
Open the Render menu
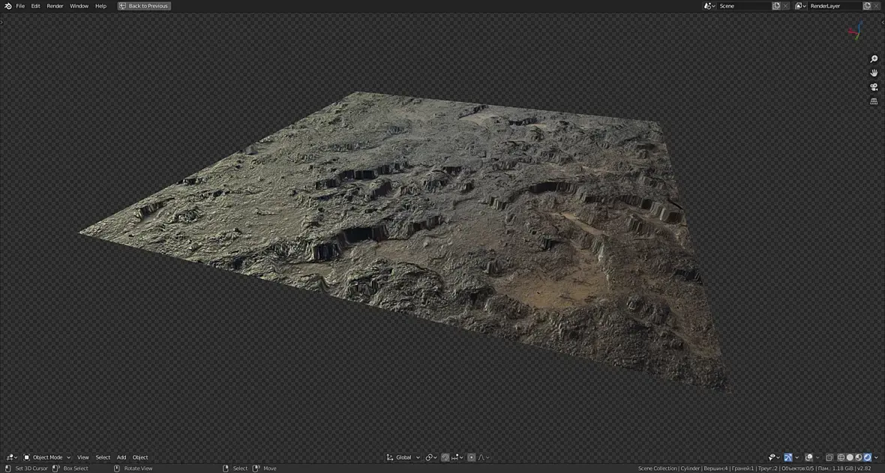click(55, 6)
